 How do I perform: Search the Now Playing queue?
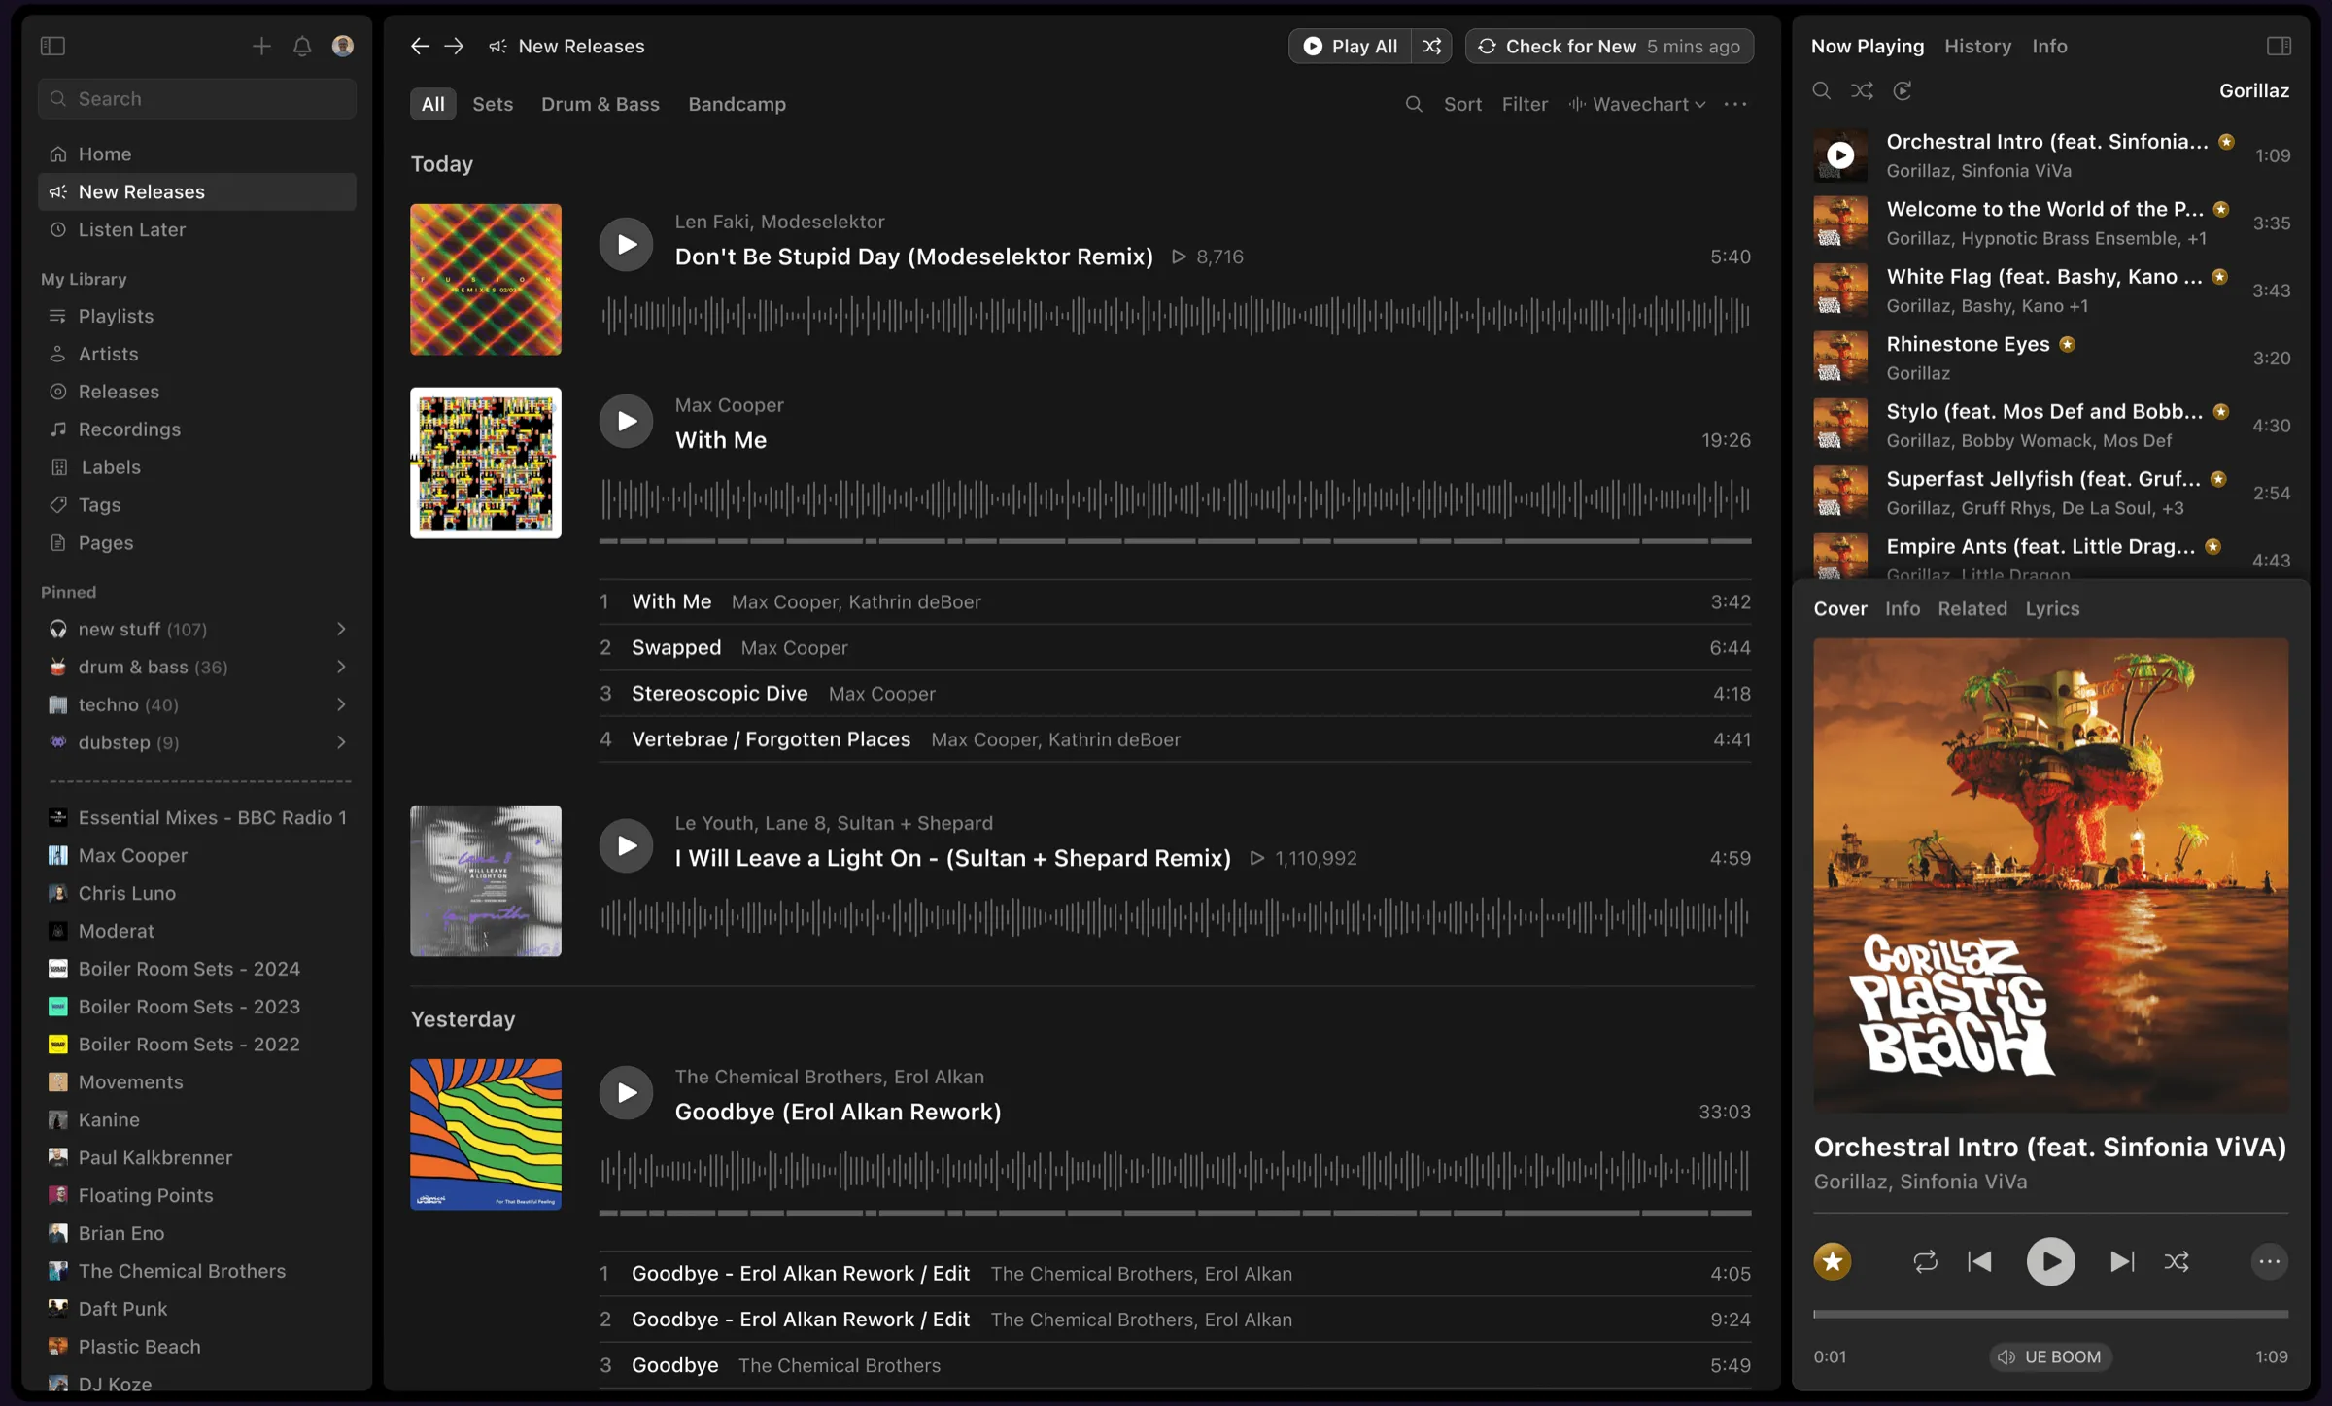click(x=1822, y=90)
